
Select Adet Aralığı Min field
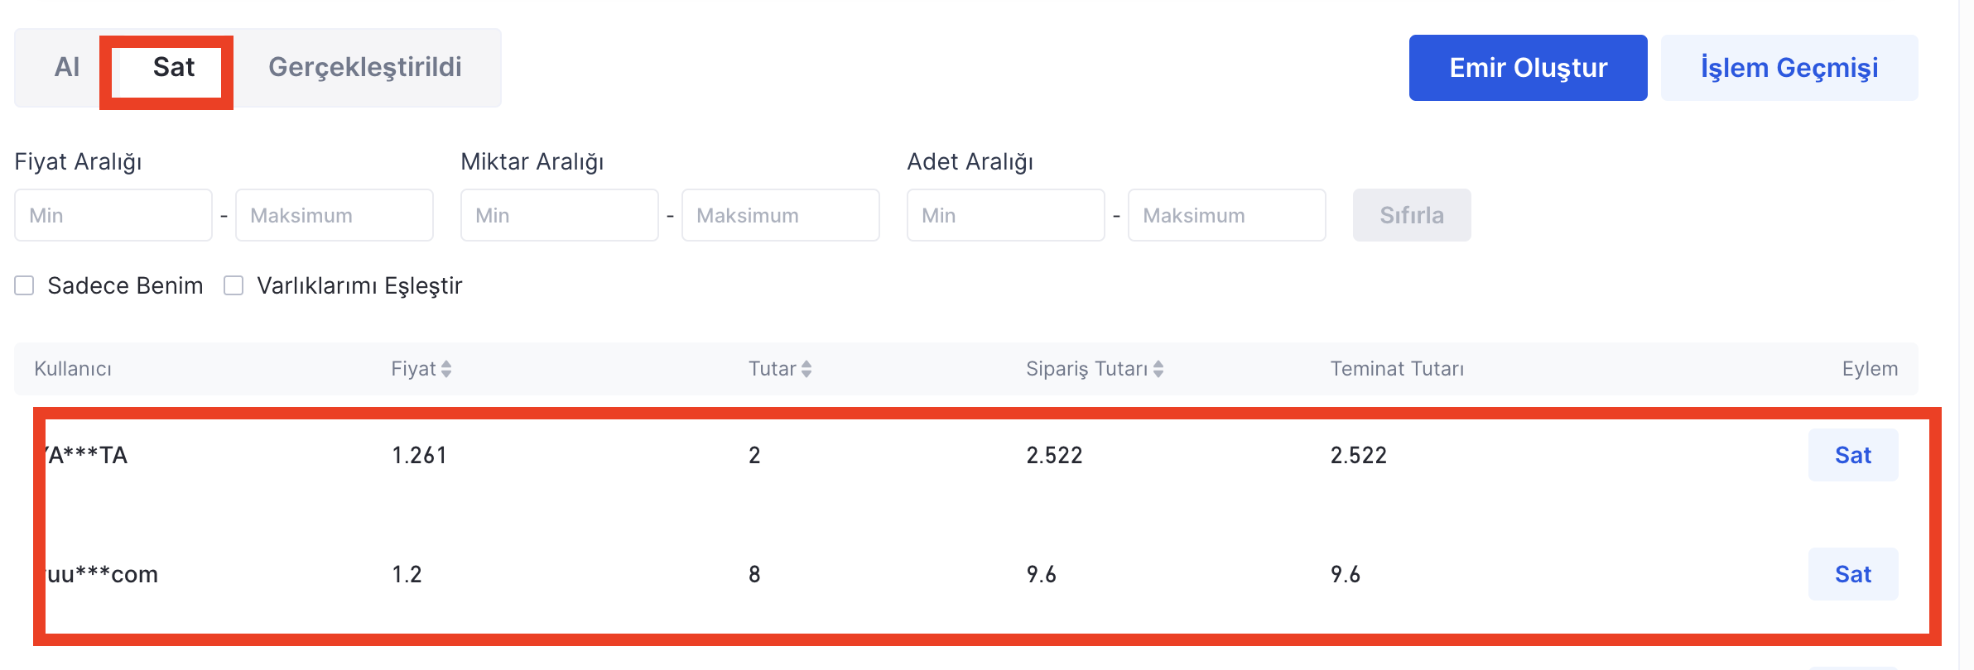coord(1005,215)
